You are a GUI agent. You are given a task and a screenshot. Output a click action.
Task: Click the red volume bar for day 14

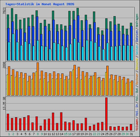tap(61, 121)
